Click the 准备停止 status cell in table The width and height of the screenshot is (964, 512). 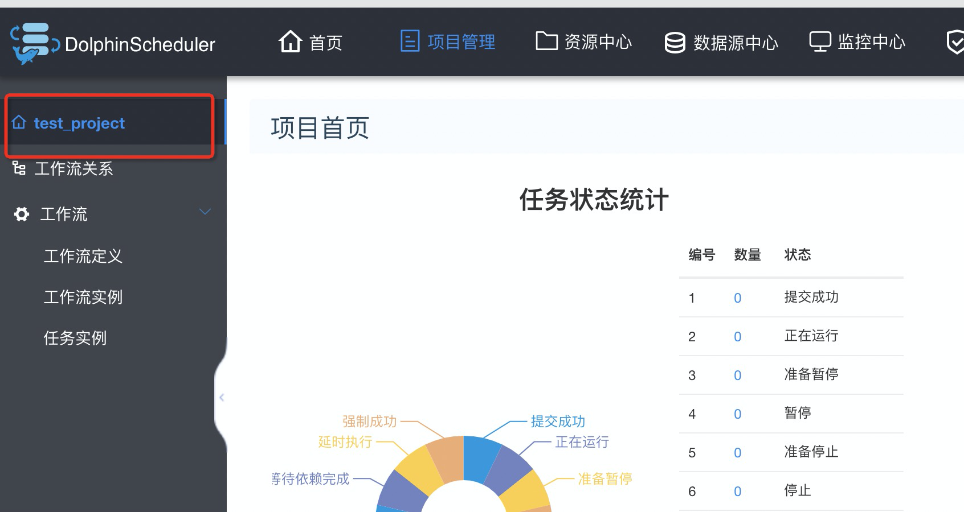tap(811, 452)
